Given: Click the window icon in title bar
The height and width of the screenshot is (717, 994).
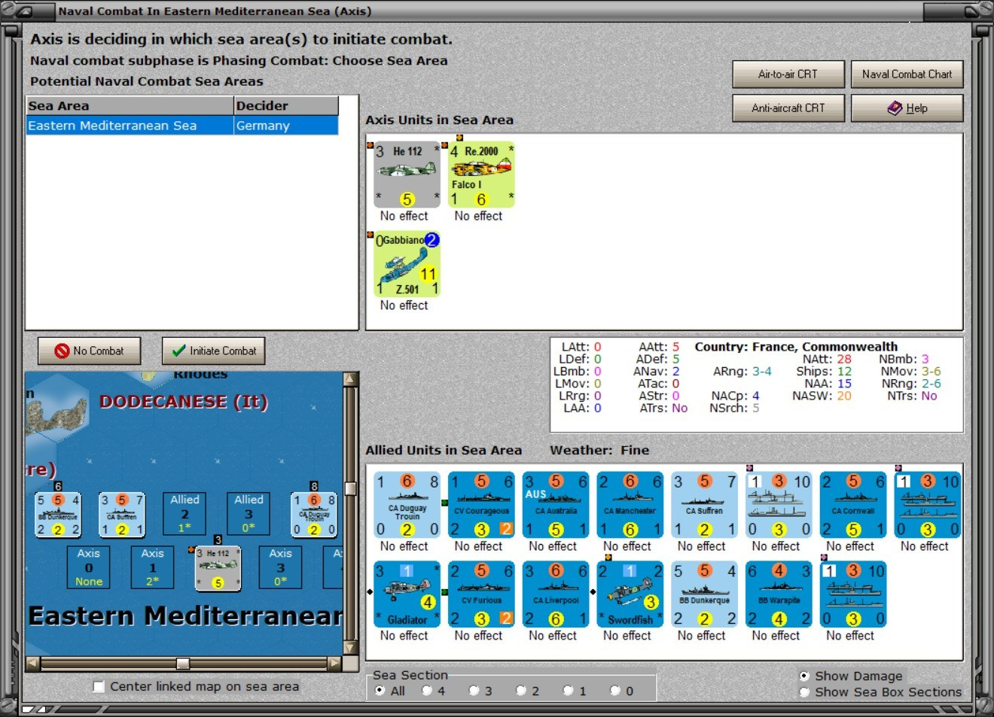Looking at the screenshot, I should (24, 11).
